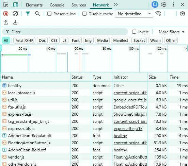Screen dimensions: 188x166
Task: Switch to the Sources tab
Action: (x=79, y=5)
